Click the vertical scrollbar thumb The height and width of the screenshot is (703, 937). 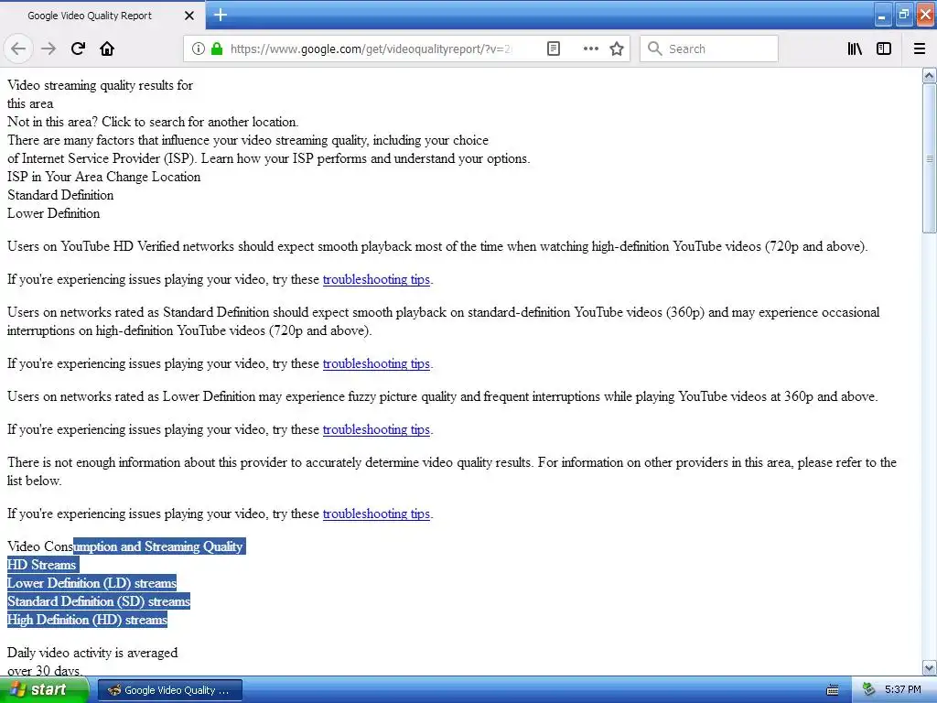point(930,158)
